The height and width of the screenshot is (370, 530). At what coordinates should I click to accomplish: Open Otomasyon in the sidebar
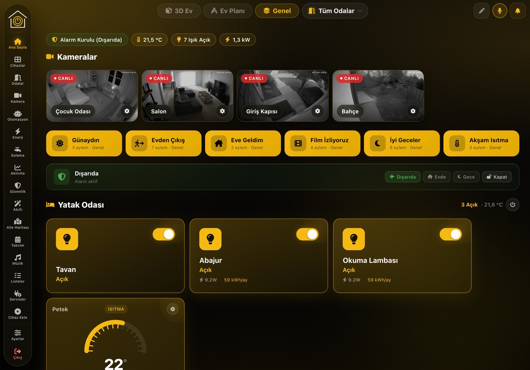[x=18, y=116]
